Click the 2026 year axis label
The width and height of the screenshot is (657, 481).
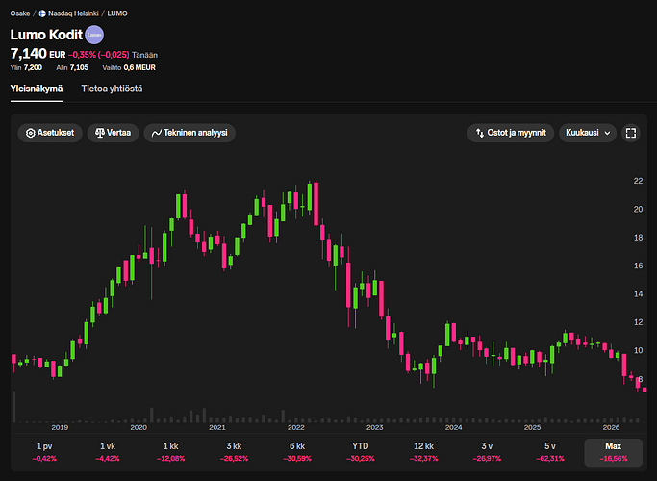pos(611,427)
